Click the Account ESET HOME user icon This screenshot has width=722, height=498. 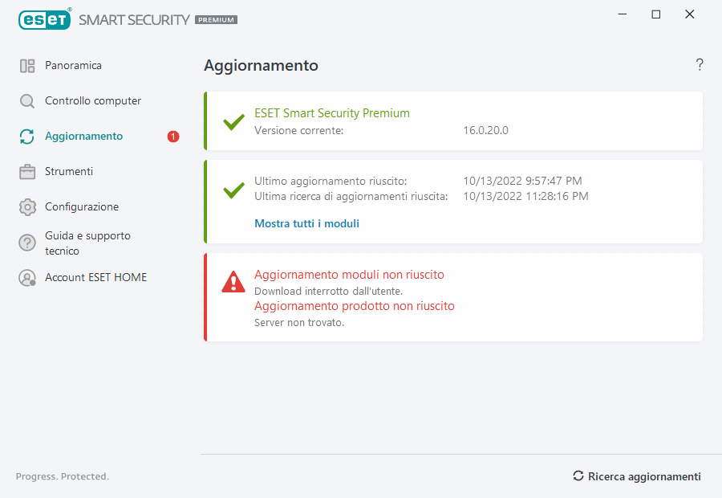(x=27, y=278)
